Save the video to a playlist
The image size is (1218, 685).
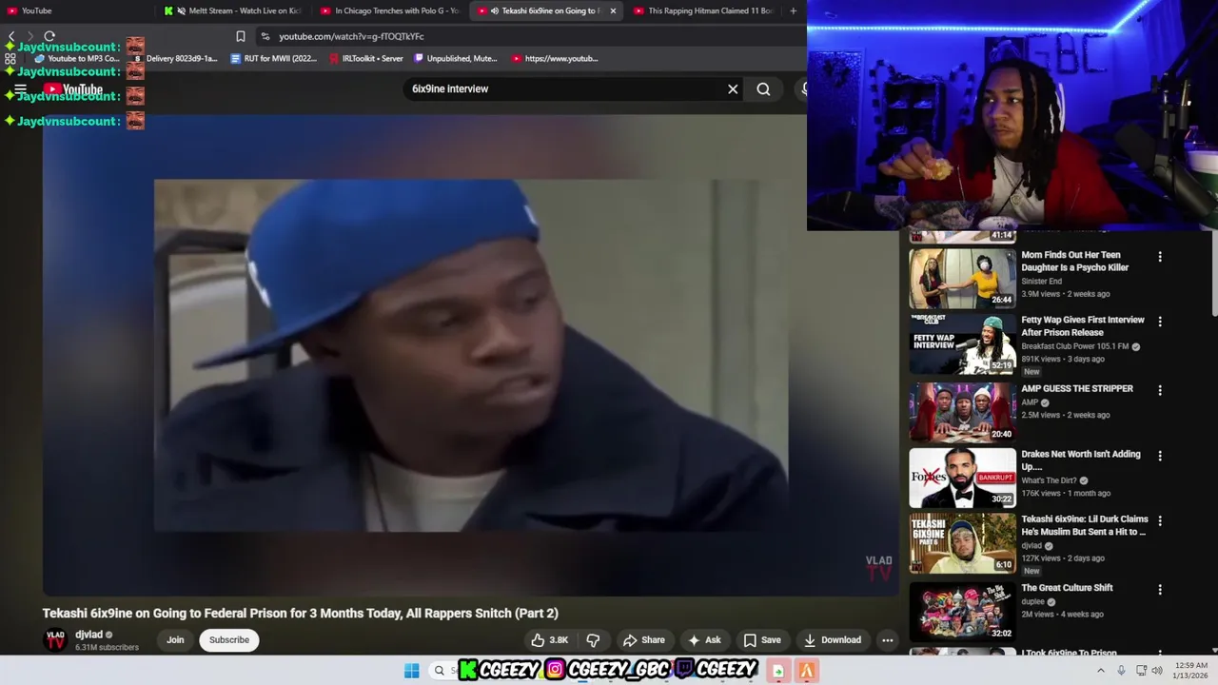762,639
